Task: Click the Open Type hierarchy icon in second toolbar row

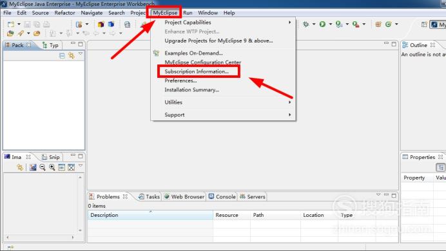Action: (x=10, y=33)
